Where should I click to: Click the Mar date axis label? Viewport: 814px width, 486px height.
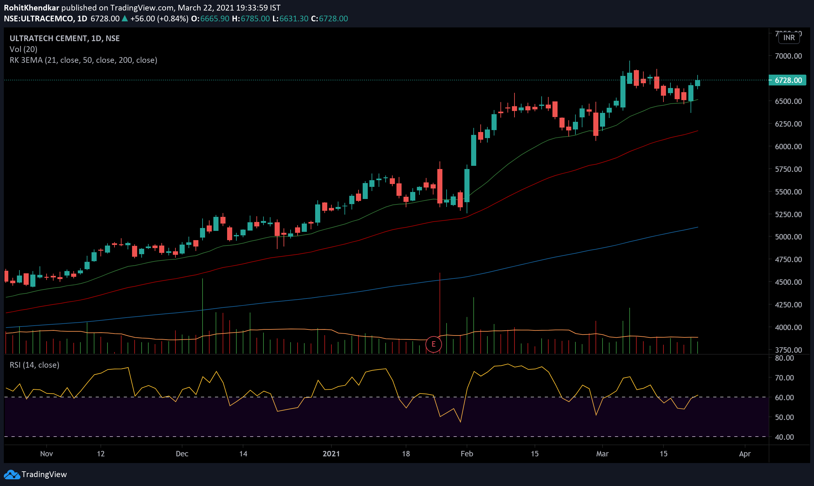point(602,453)
